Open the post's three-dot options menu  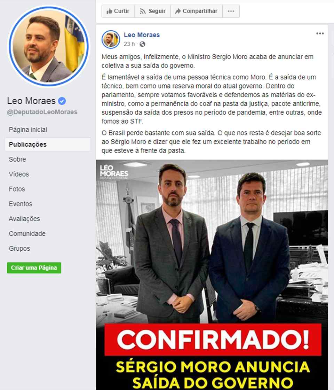[320, 33]
